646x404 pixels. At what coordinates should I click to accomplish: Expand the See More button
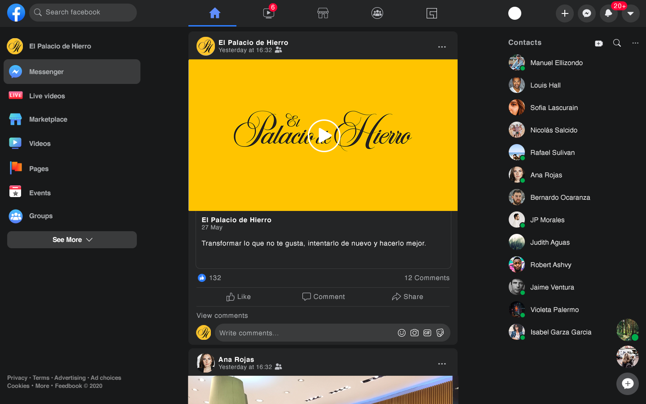pos(72,240)
